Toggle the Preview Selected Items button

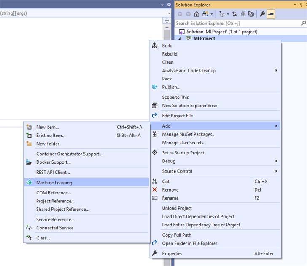click(x=271, y=14)
